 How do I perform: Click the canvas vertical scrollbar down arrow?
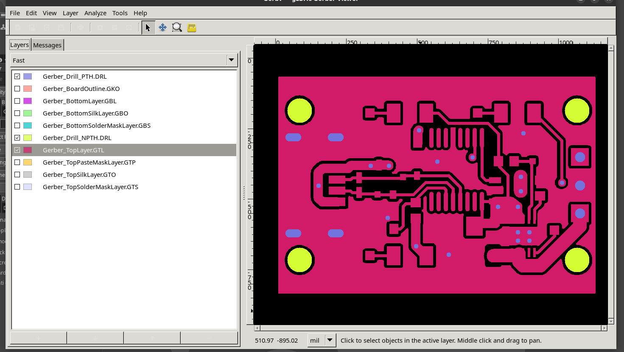[611, 321]
